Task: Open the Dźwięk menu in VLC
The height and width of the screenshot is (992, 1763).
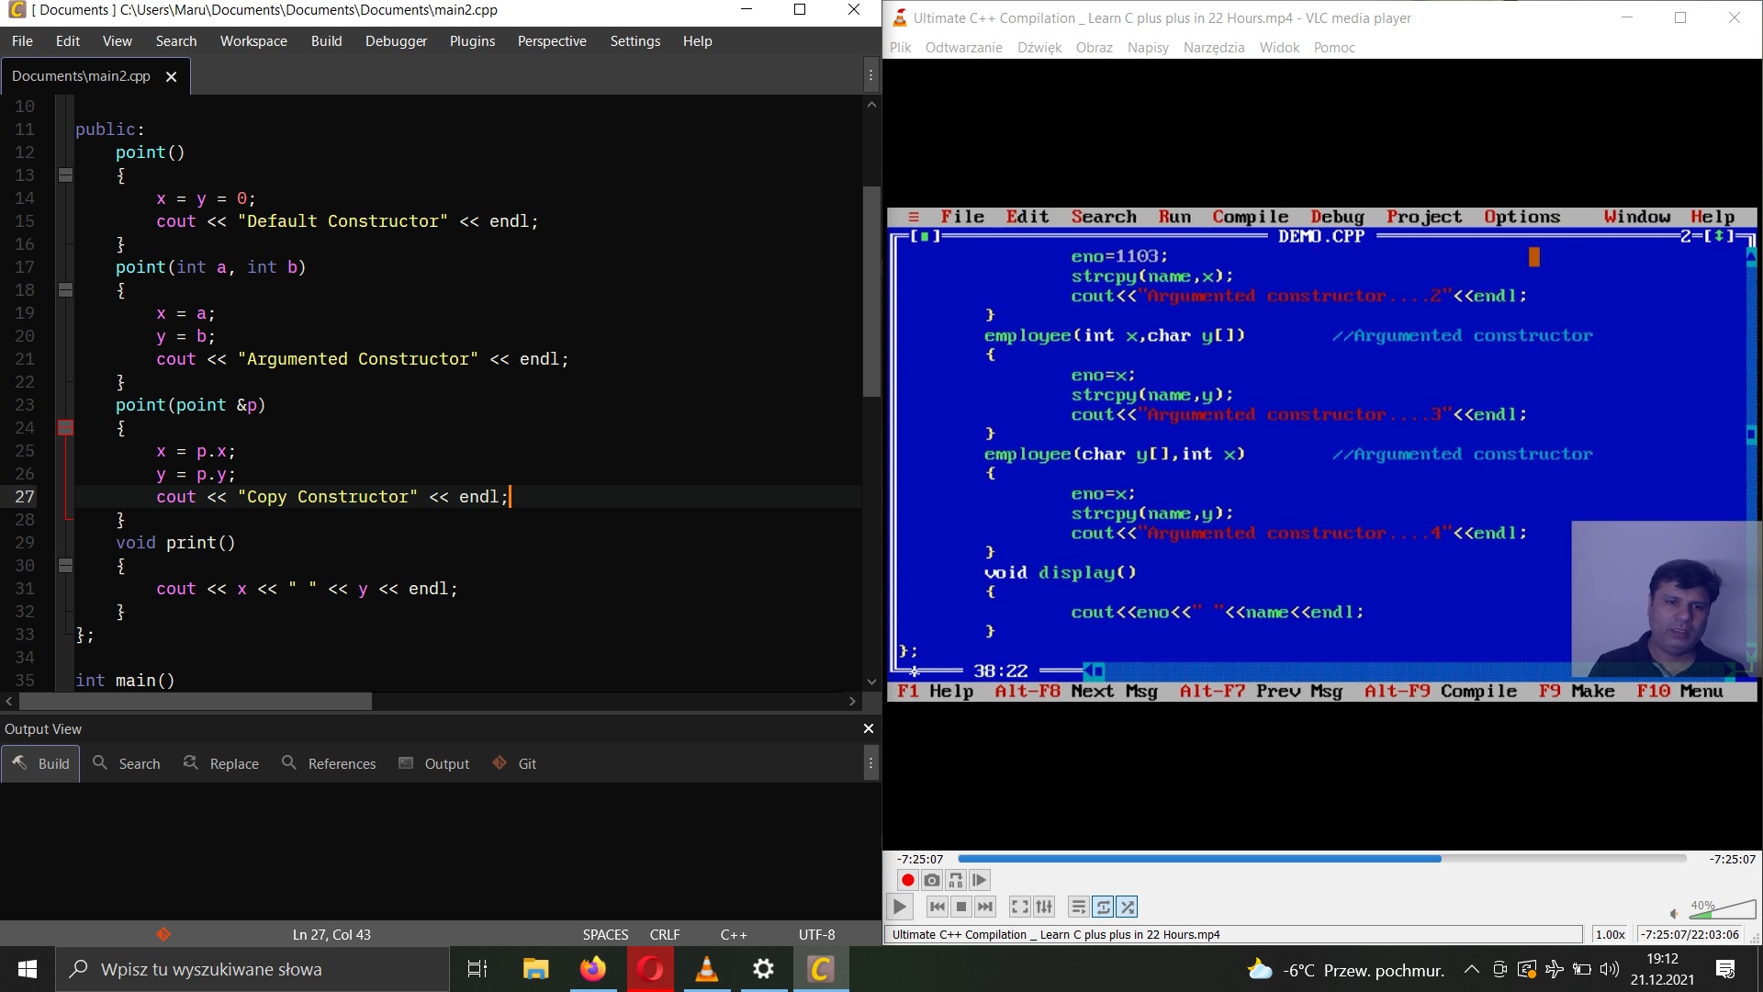Action: click(1039, 48)
